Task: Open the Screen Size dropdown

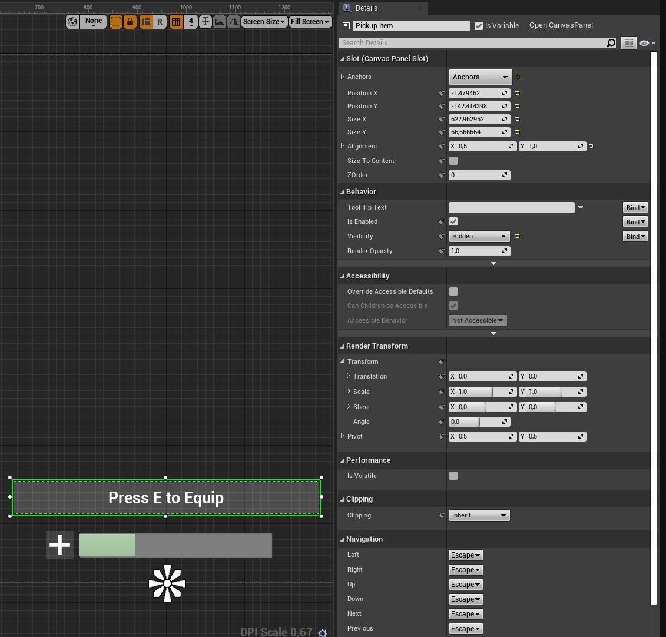Action: tap(264, 22)
